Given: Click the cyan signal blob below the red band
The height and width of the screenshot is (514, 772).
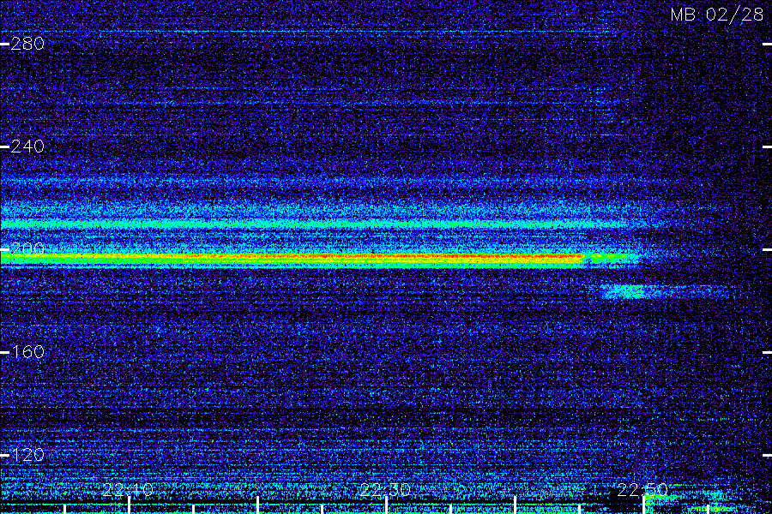Looking at the screenshot, I should [x=624, y=291].
